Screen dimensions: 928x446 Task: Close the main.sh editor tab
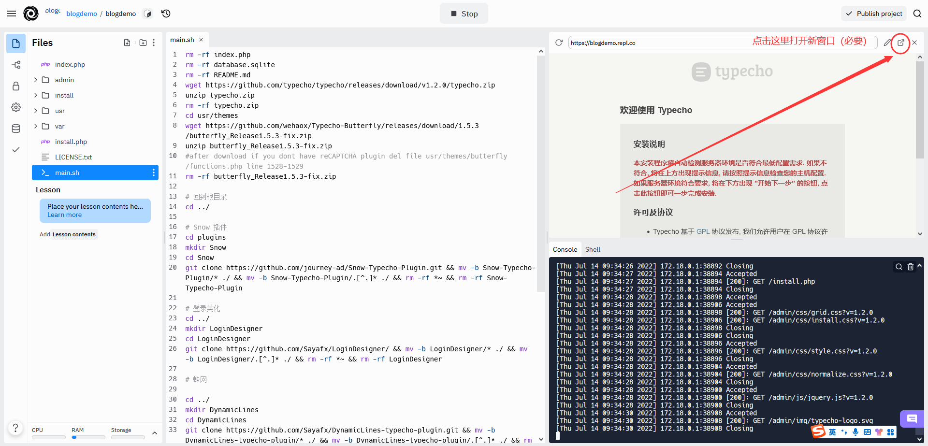(x=201, y=40)
